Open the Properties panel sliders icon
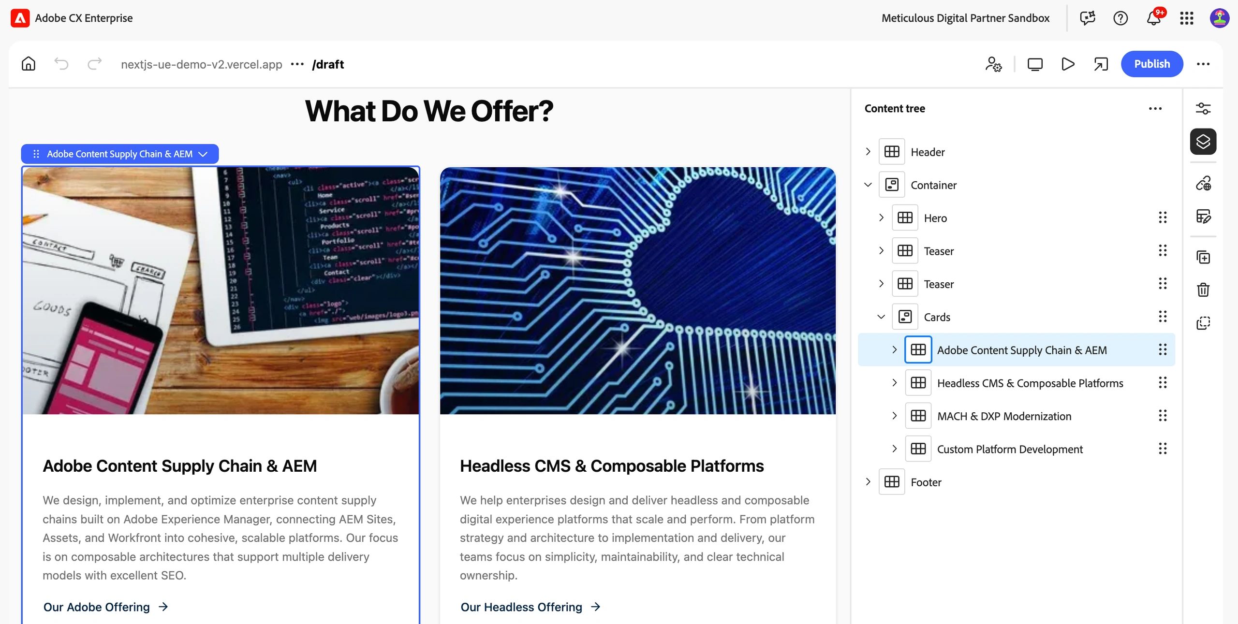This screenshot has height=624, width=1238. coord(1203,108)
